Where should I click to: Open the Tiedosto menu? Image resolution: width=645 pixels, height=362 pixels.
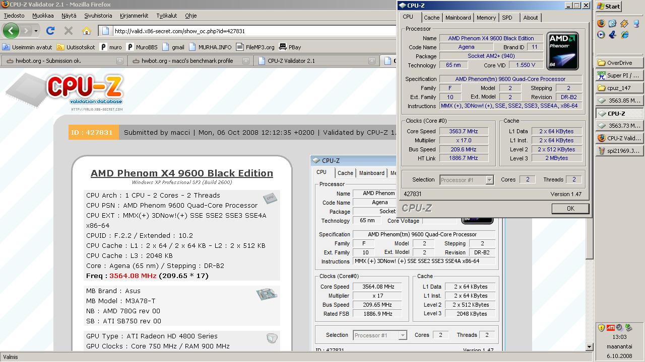tap(14, 16)
